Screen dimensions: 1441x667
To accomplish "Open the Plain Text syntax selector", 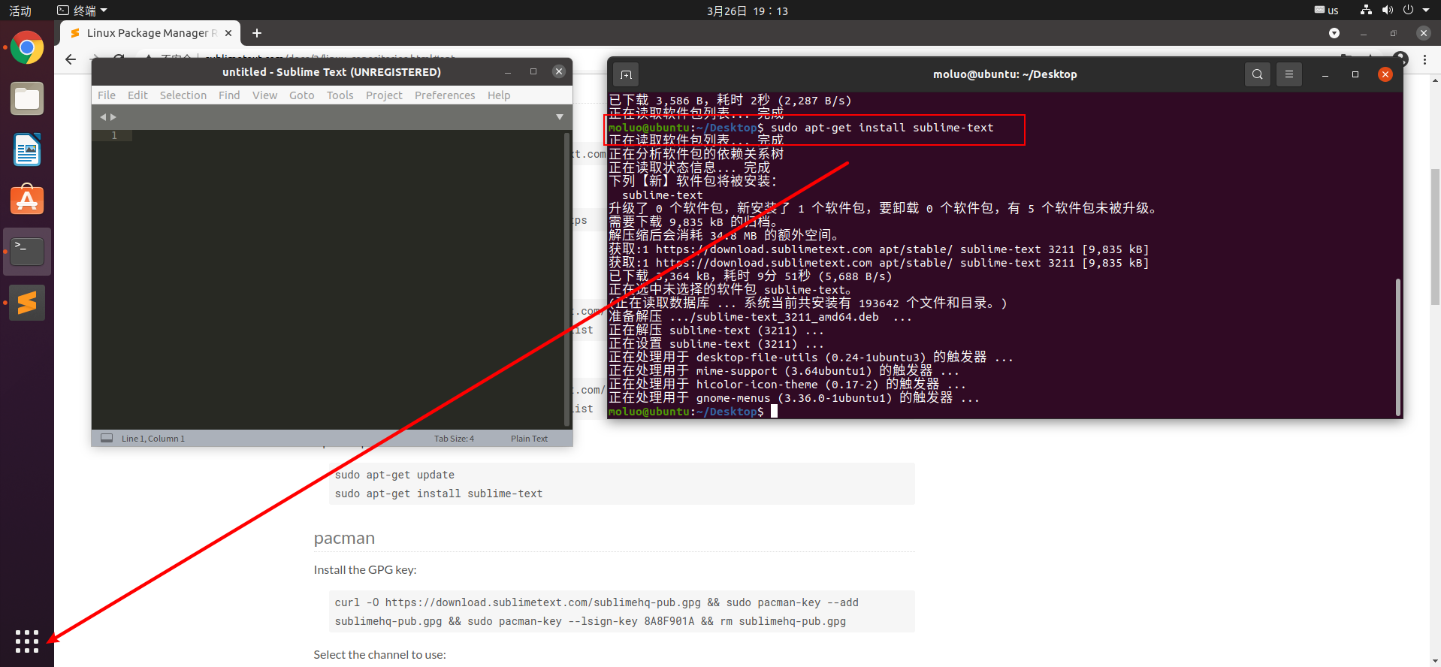I will click(x=529, y=439).
